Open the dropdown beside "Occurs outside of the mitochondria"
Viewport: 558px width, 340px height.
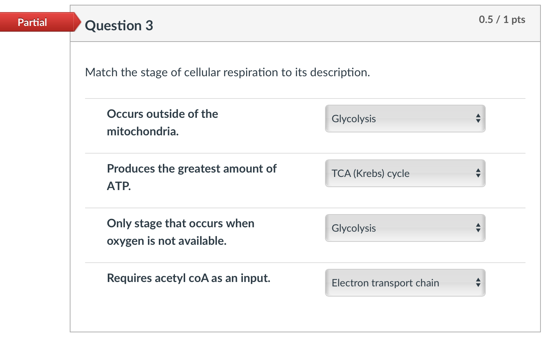tap(405, 119)
